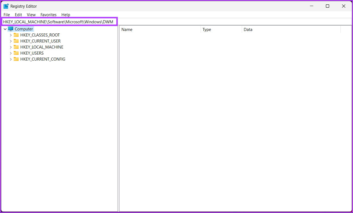This screenshot has height=213, width=353.
Task: Select HKEY_CLASSES_ROOT key label
Action: (40, 35)
